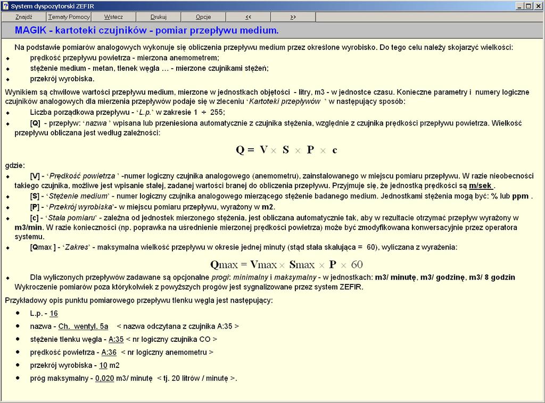Click the underlined 'A:36' anemometer number
Viewport: 545px width, 403px height.
click(x=109, y=352)
